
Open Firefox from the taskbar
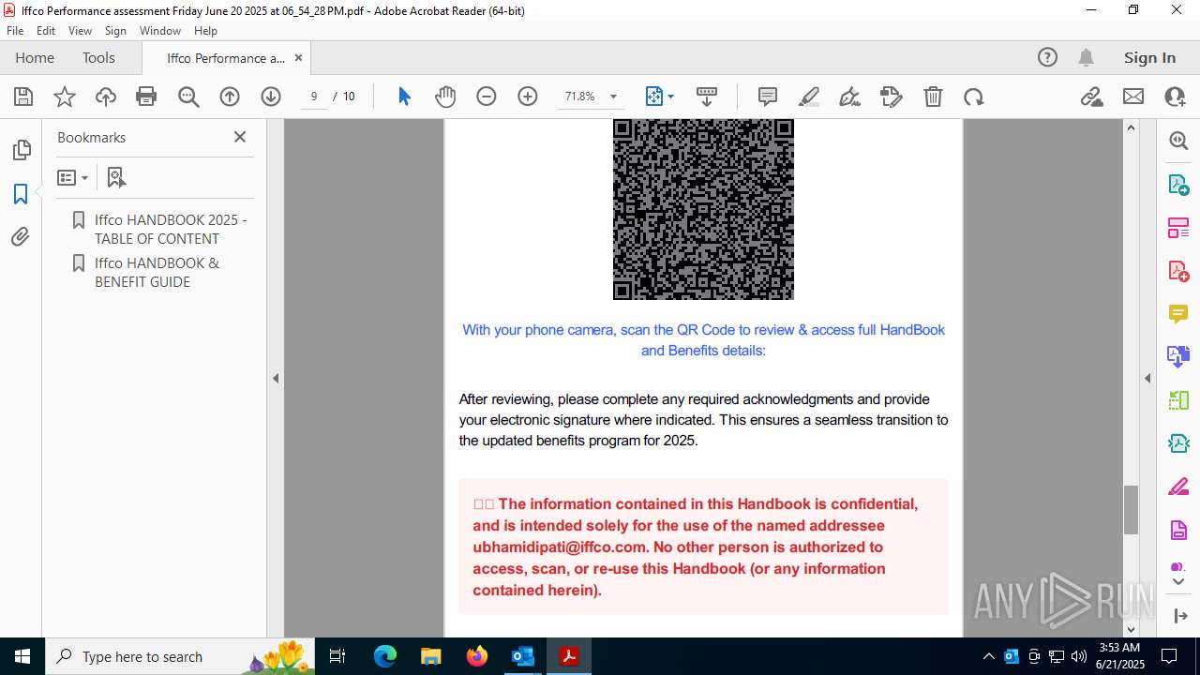click(477, 656)
